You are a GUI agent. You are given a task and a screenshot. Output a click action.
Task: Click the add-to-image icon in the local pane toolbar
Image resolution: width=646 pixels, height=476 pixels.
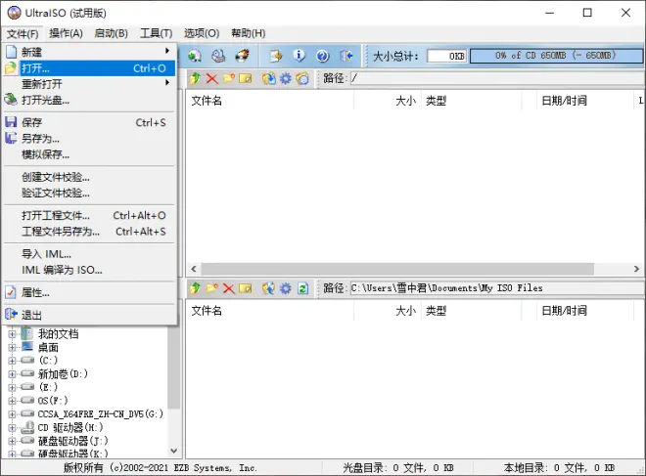268,288
